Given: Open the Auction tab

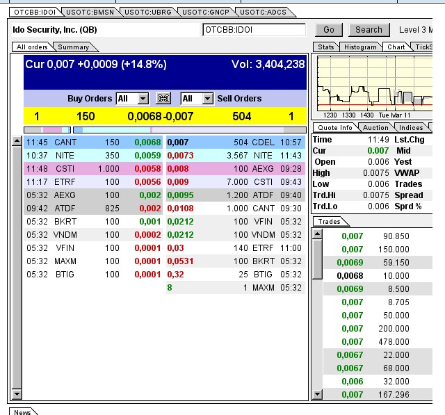Looking at the screenshot, I should pos(375,128).
